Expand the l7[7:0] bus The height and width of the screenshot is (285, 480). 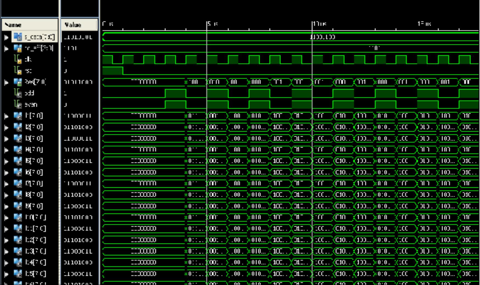point(6,184)
